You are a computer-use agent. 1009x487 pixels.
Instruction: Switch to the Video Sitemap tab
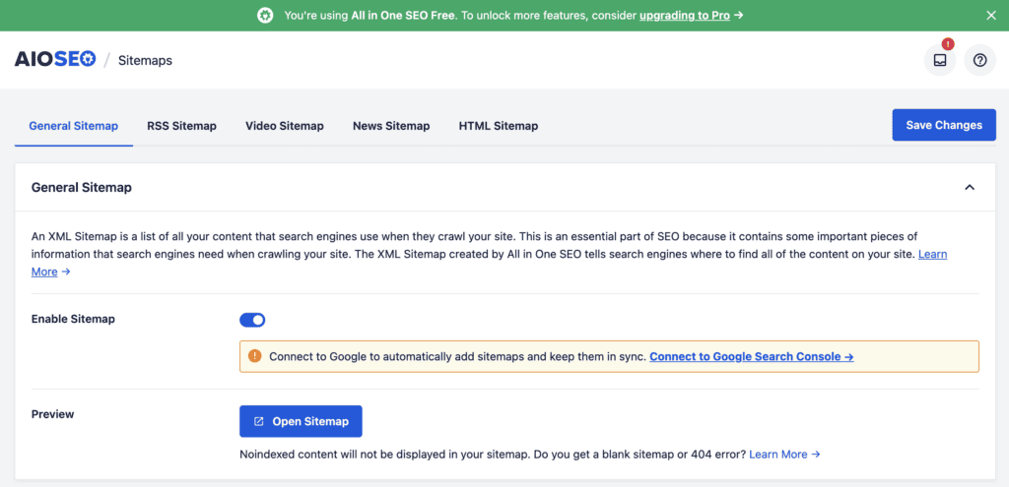(285, 126)
